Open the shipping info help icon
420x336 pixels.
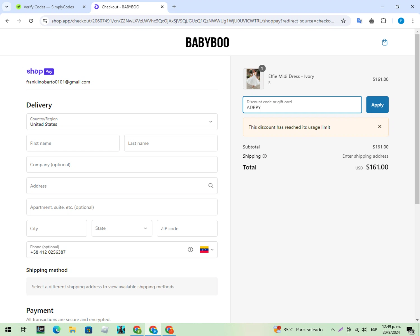(x=265, y=156)
